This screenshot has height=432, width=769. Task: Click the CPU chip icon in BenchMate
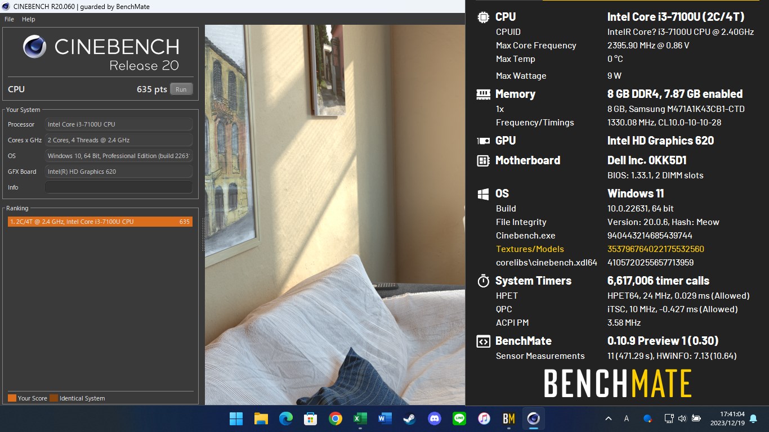click(x=483, y=17)
